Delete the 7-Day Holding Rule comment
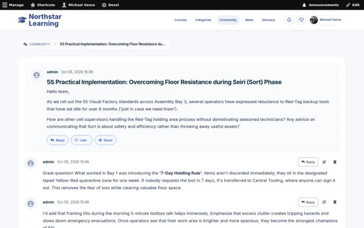Image resolution: width=364 pixels, height=228 pixels. click(335, 162)
